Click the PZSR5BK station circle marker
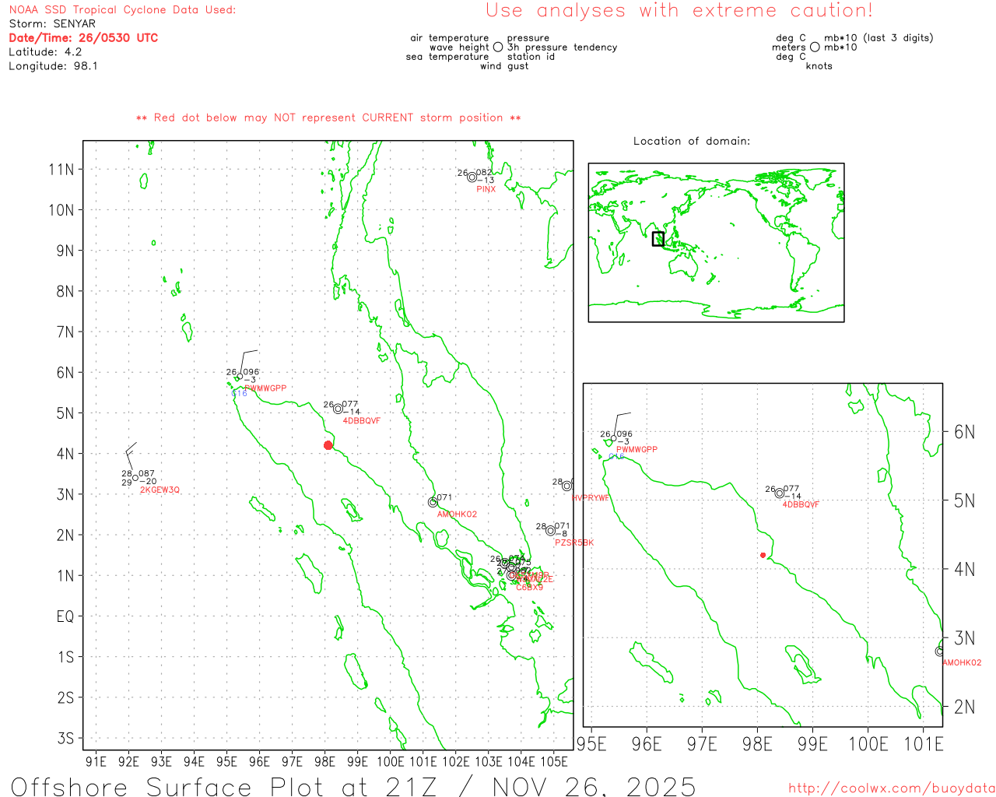 [x=550, y=531]
